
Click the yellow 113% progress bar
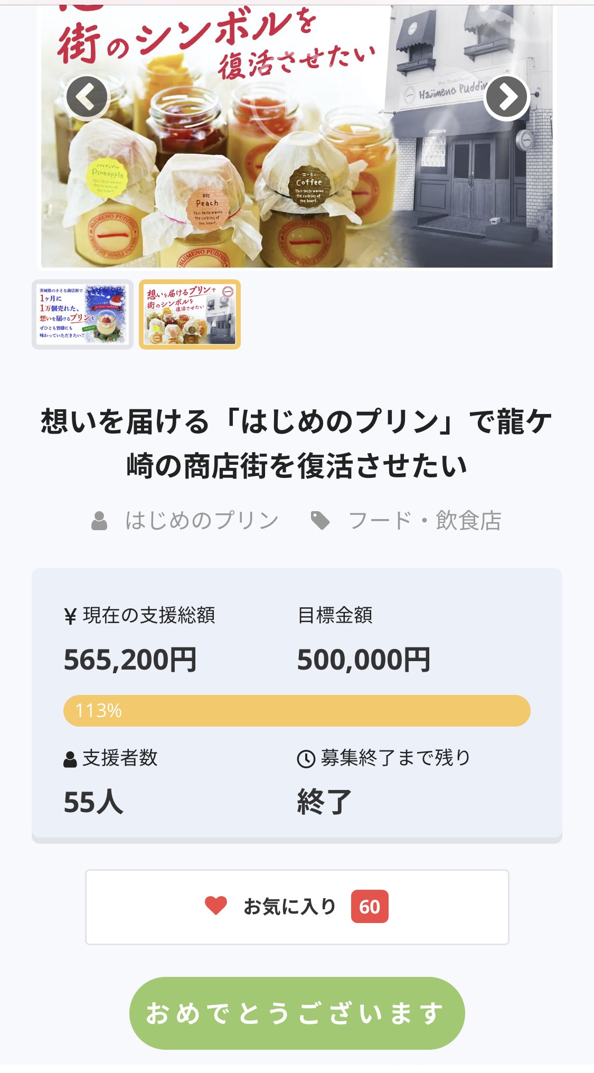click(297, 711)
